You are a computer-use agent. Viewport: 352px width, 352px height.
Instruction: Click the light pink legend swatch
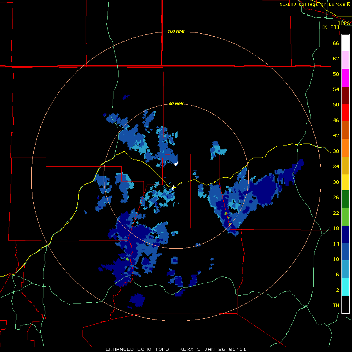345,60
